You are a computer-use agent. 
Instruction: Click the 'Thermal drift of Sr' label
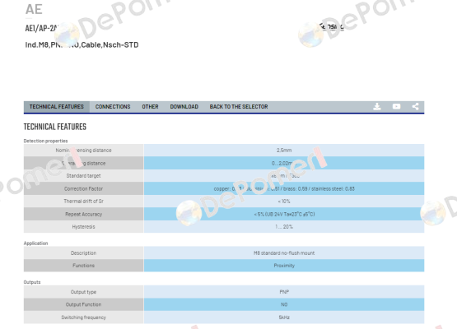83,202
